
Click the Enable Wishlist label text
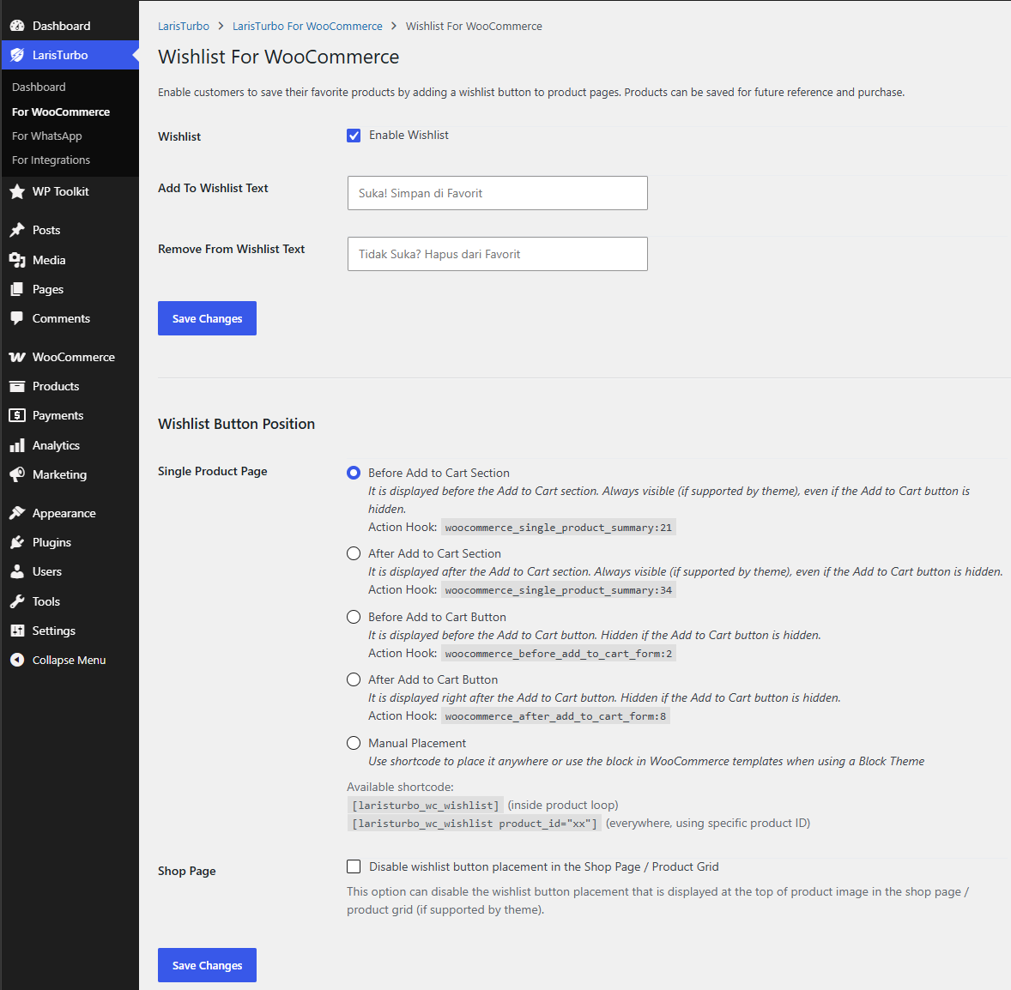click(409, 136)
